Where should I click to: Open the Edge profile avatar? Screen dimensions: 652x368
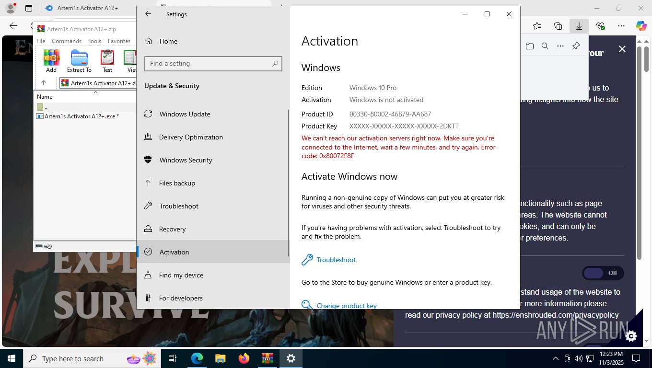coord(10,8)
